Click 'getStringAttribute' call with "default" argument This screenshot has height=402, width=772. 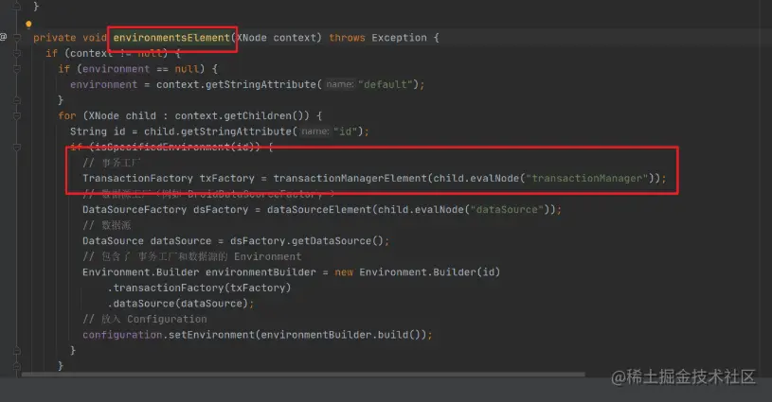tap(260, 84)
